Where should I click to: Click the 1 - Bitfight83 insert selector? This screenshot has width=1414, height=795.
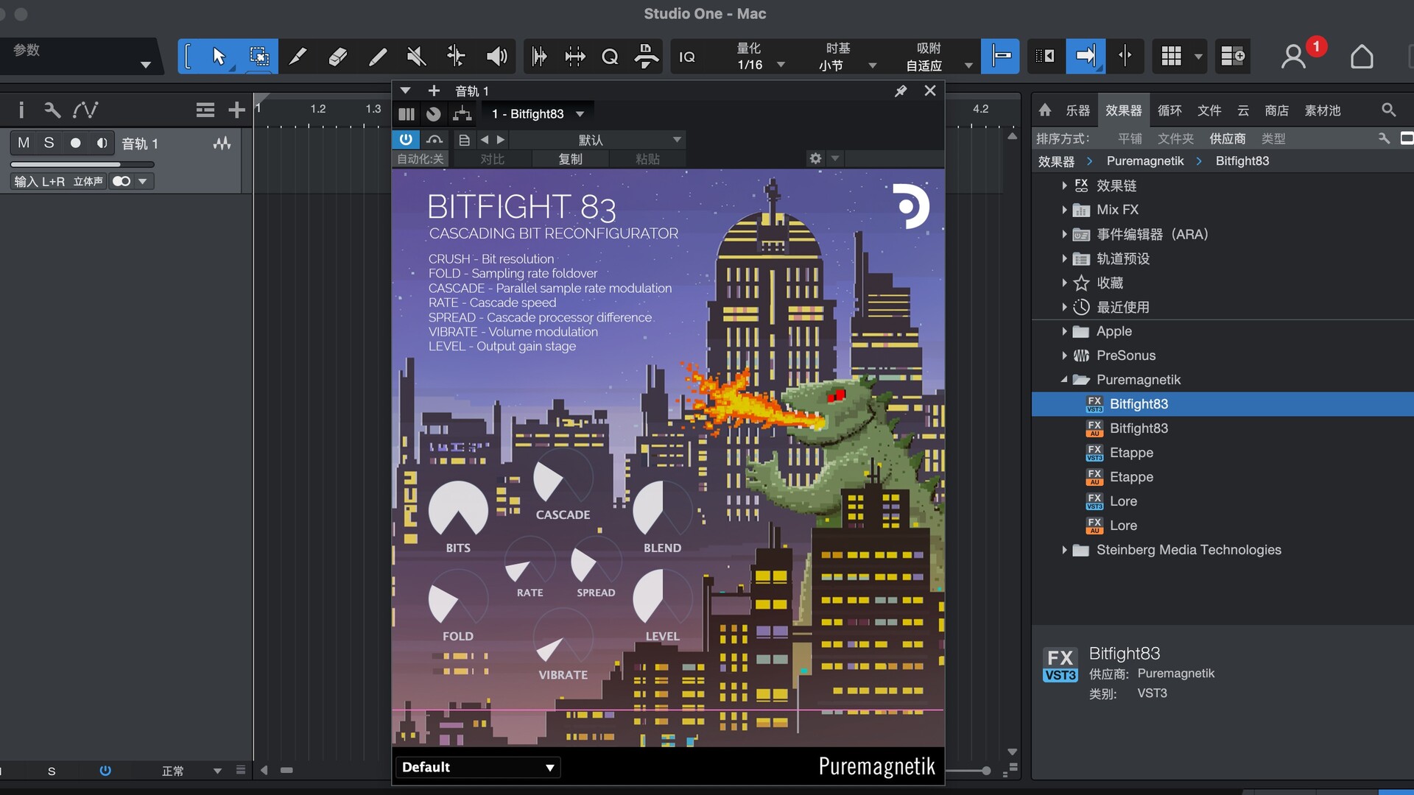click(538, 114)
